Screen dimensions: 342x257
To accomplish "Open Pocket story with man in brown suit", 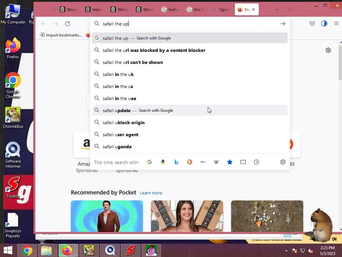I will 107,216.
